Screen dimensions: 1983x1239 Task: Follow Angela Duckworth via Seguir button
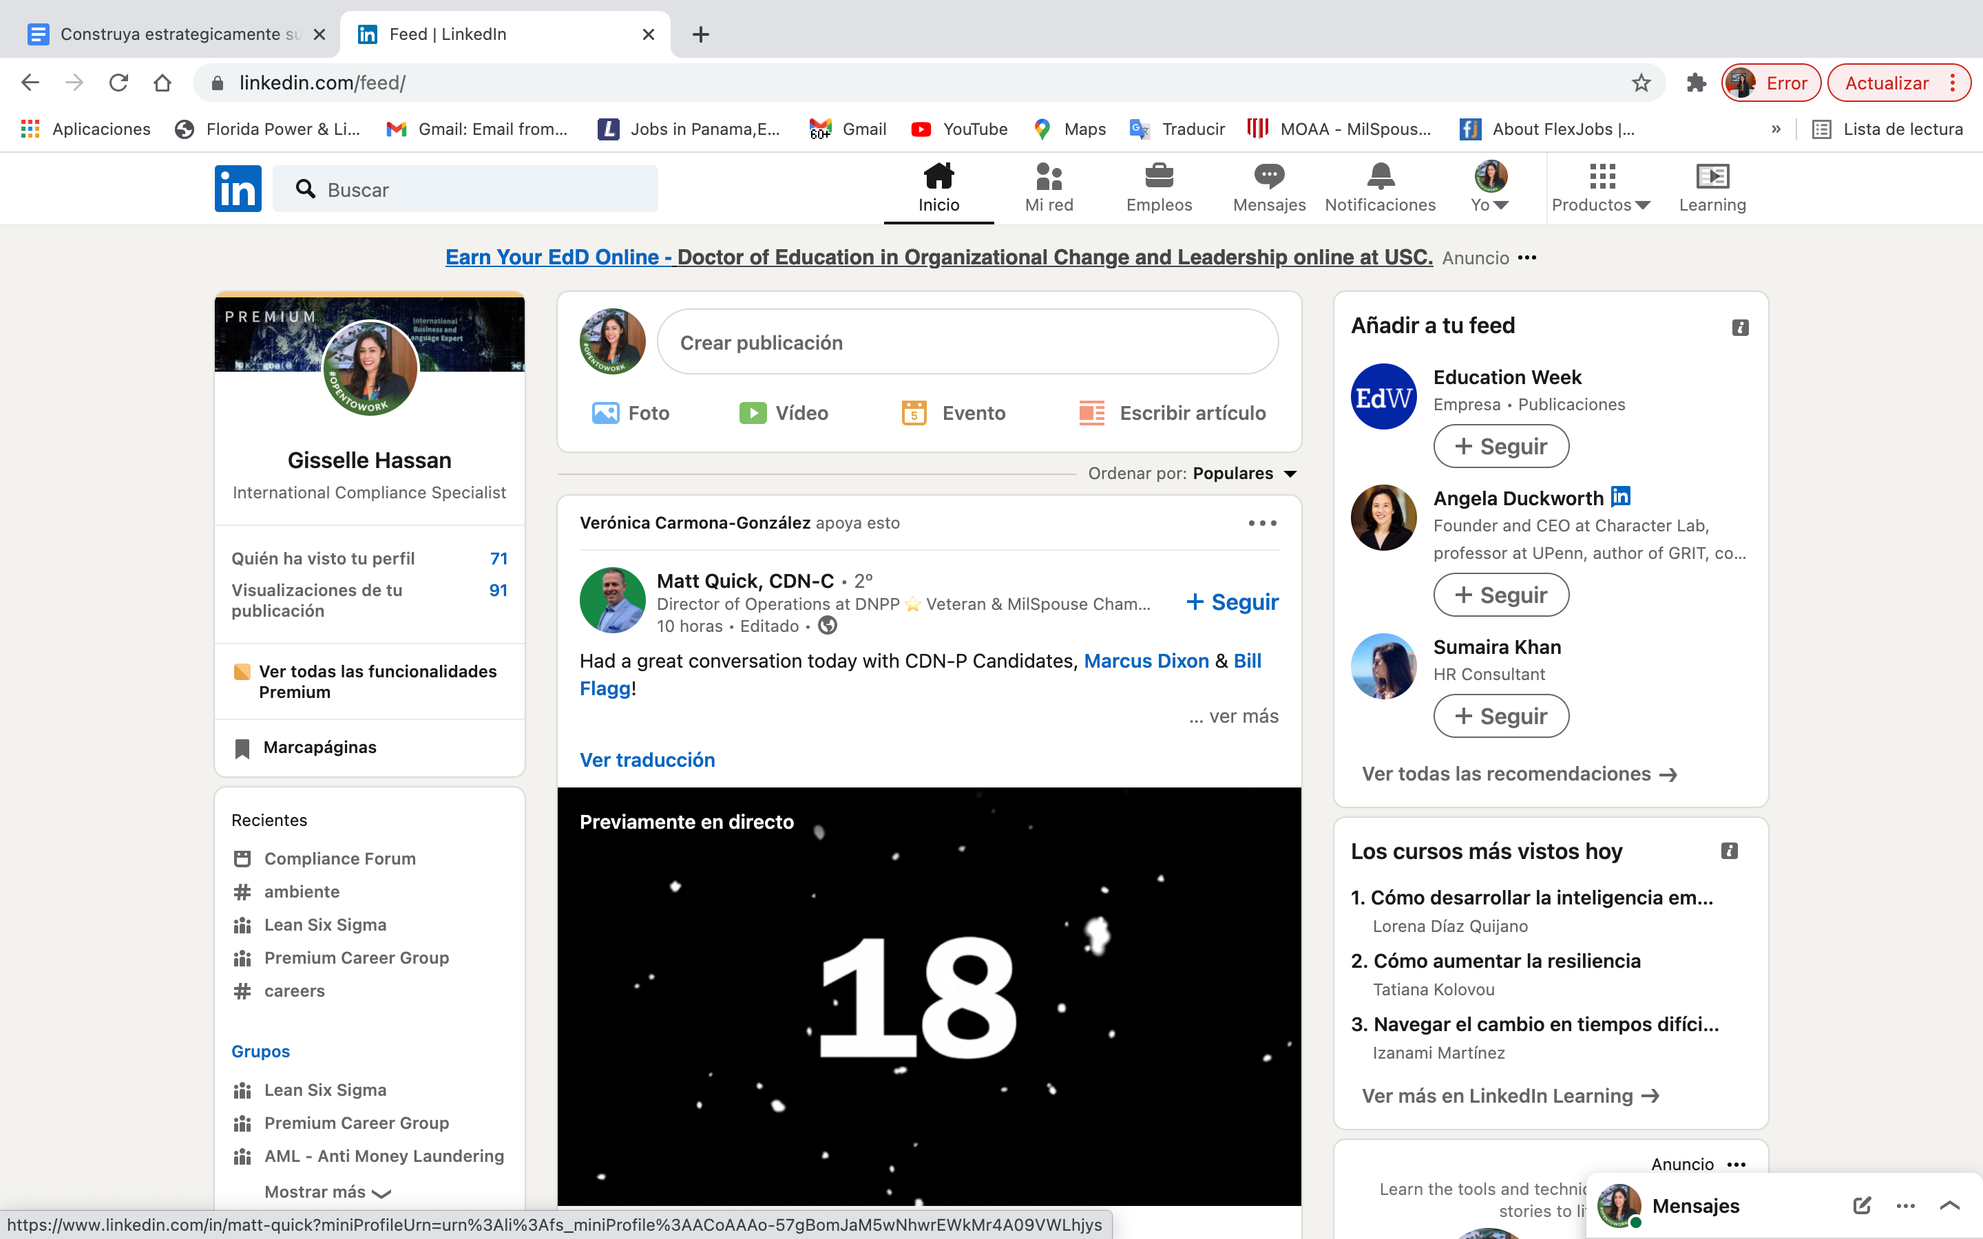tap(1500, 595)
